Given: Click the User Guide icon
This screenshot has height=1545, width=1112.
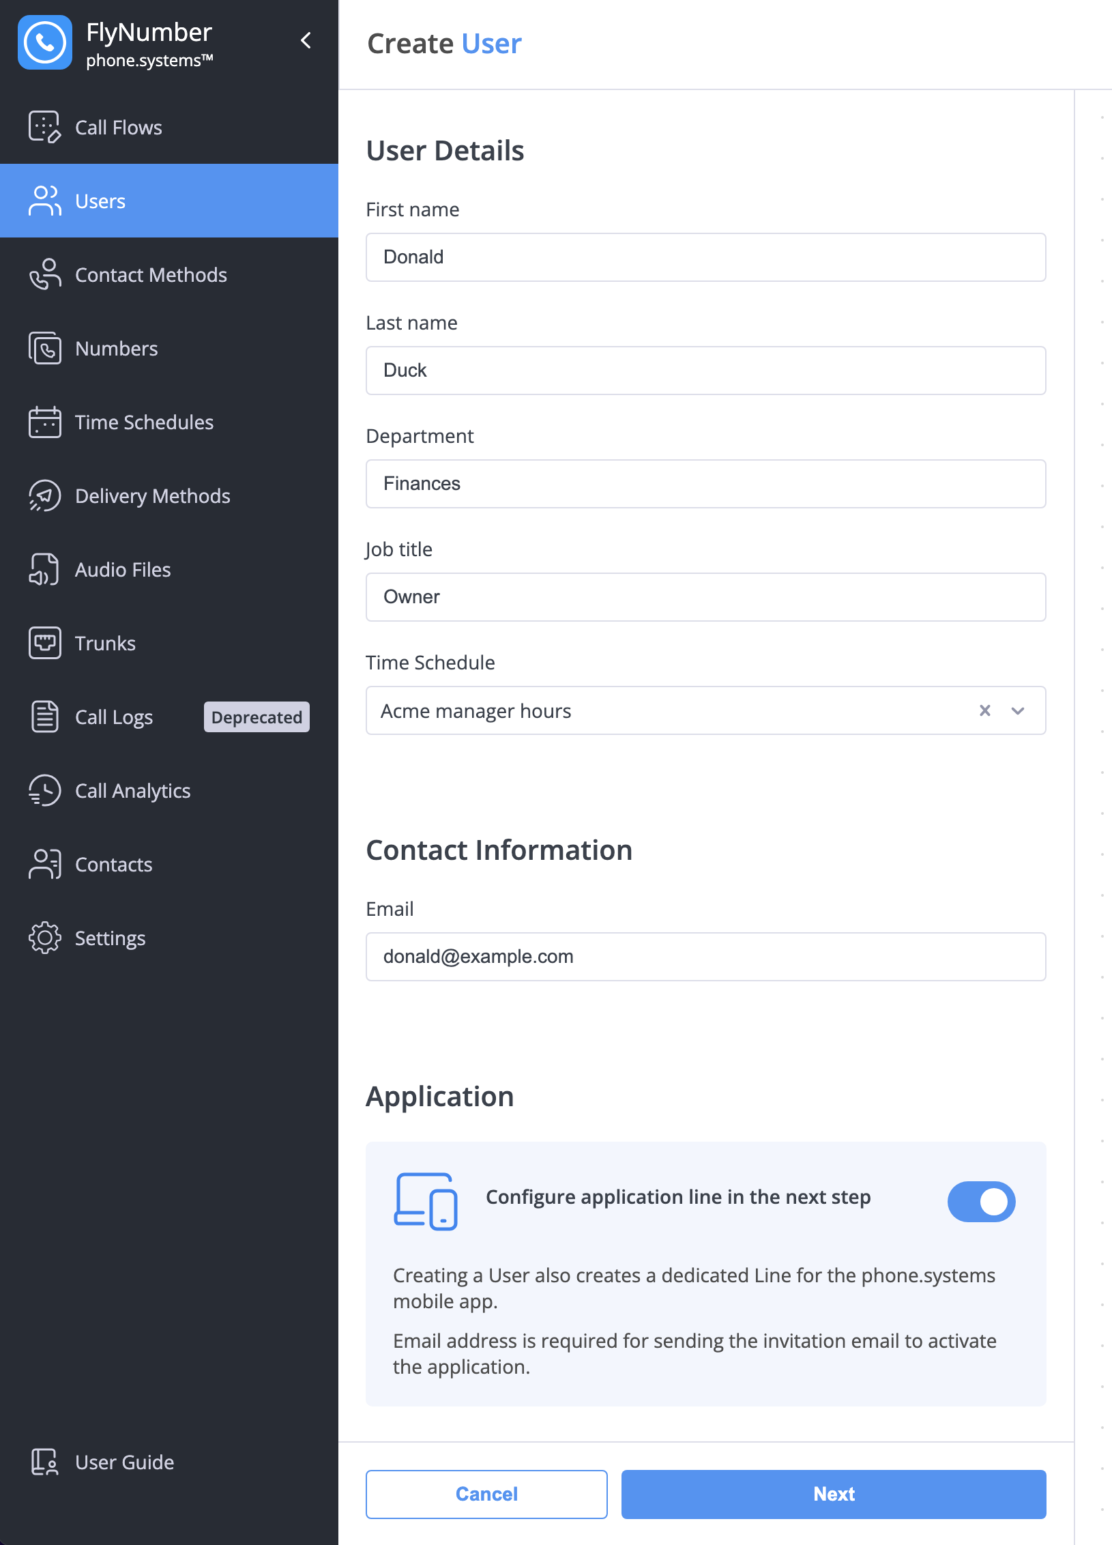Looking at the screenshot, I should point(45,1462).
